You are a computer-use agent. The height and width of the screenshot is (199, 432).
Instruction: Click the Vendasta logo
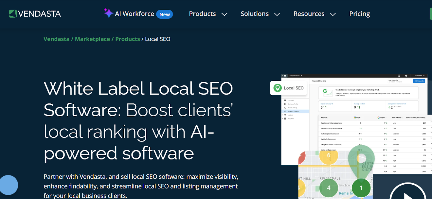click(35, 14)
